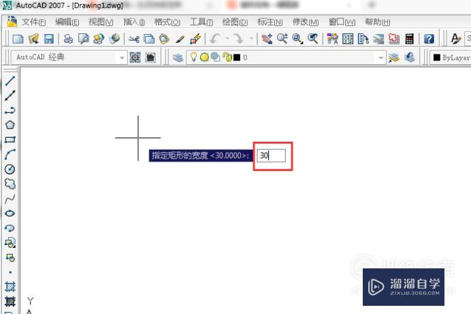Viewport: 471px width, 314px height.
Task: Open Plot Preview from the toolbar
Action: point(83,39)
